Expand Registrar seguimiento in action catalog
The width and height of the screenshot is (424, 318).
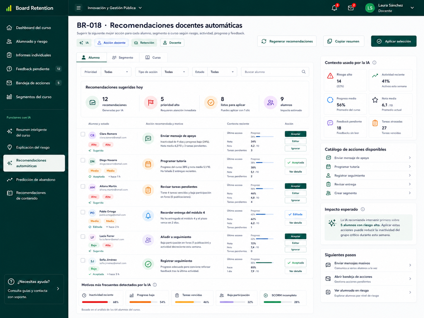(x=369, y=175)
